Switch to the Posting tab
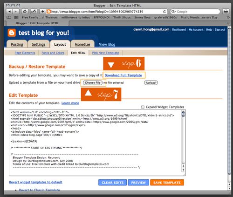The height and width of the screenshot is (197, 233). click(x=17, y=44)
